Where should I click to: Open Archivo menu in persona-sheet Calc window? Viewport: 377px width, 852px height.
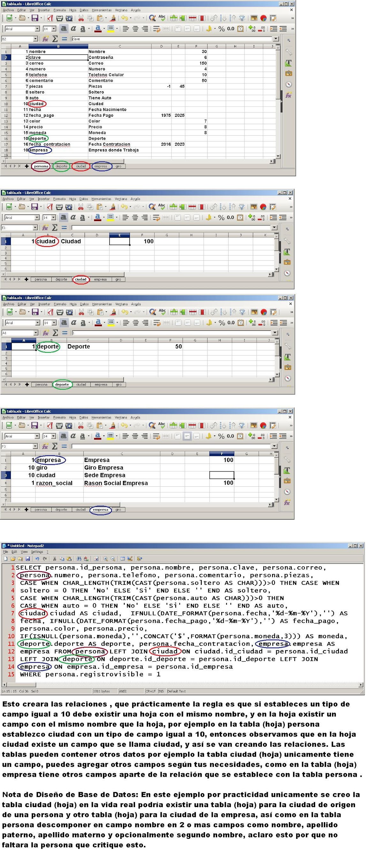9,10
